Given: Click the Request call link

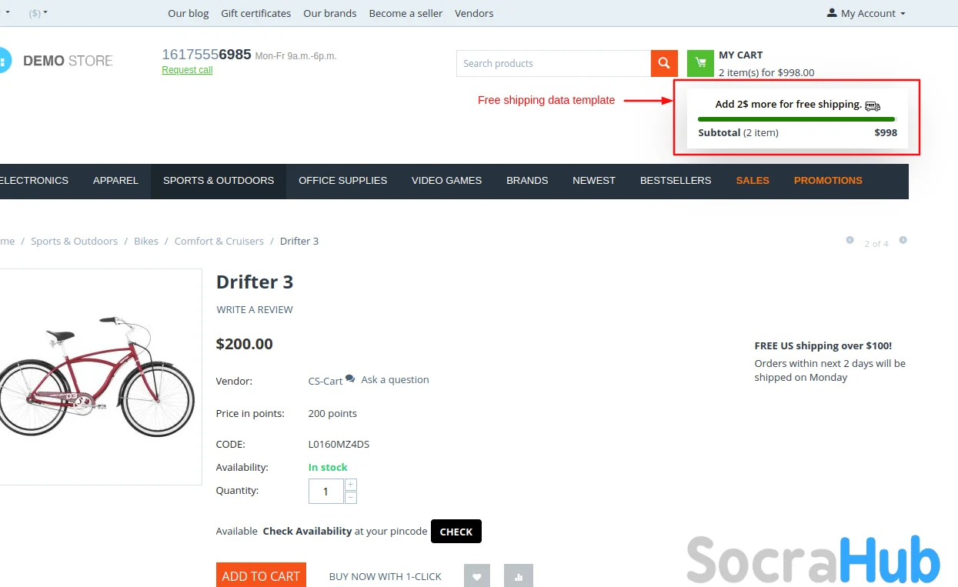Looking at the screenshot, I should click(187, 70).
